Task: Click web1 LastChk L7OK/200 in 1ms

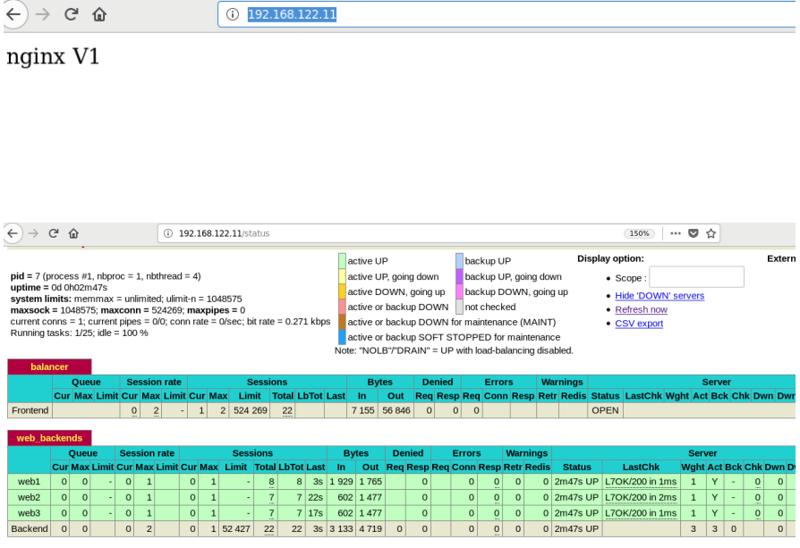Action: (x=641, y=481)
